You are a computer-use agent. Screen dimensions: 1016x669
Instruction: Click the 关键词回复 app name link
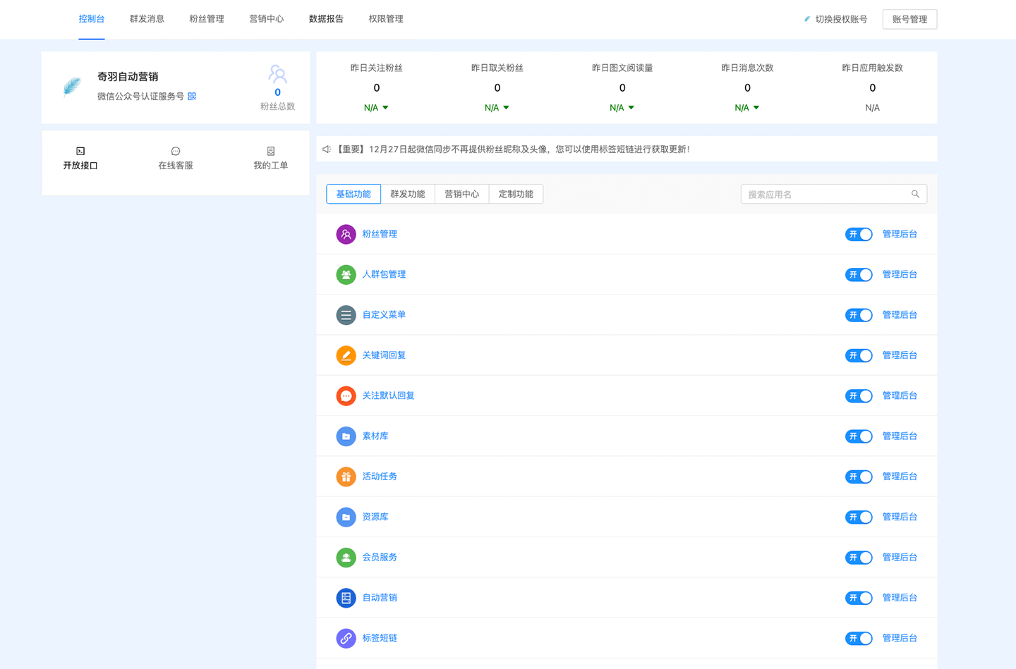click(x=384, y=355)
